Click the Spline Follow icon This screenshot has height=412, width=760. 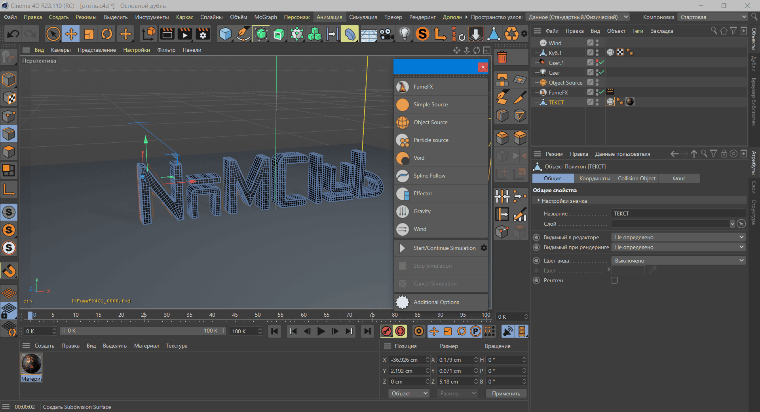(x=403, y=176)
